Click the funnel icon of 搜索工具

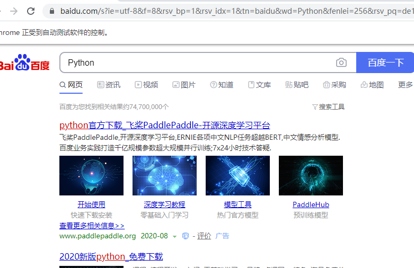coord(315,107)
